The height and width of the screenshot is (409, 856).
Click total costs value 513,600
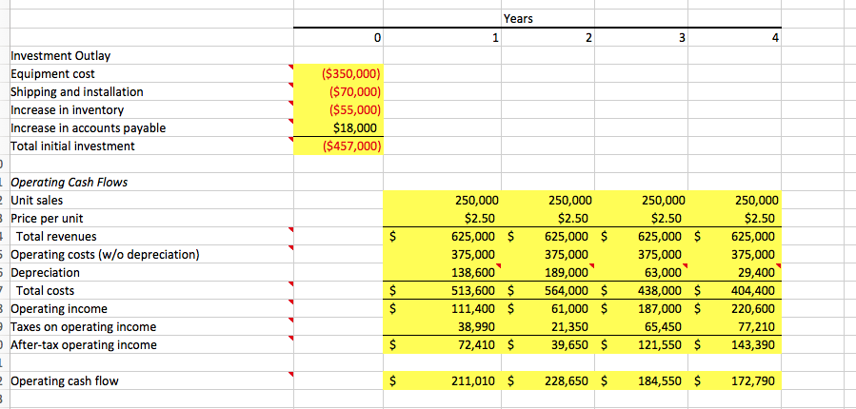click(475, 291)
